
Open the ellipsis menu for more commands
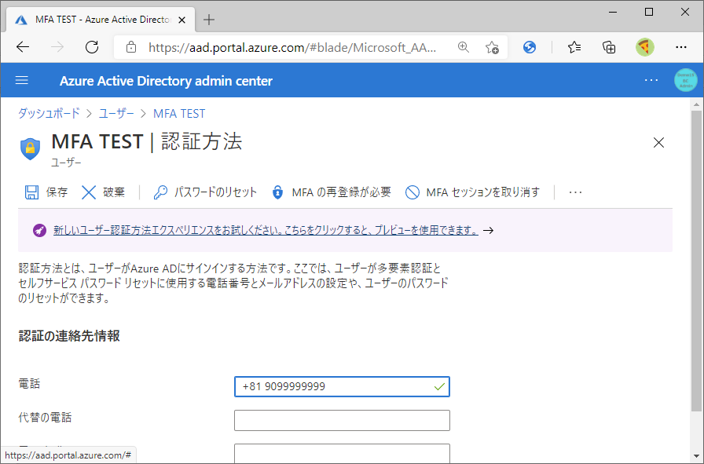(575, 192)
